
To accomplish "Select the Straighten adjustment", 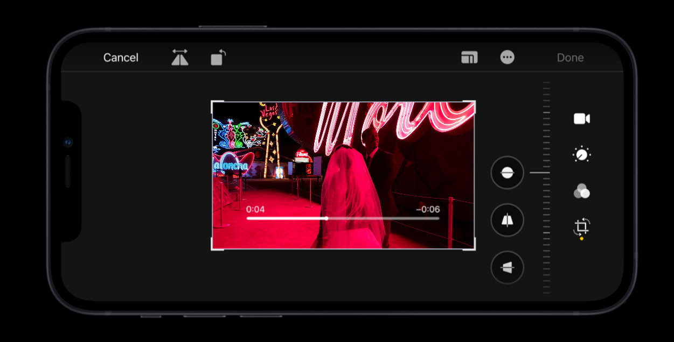I will [x=507, y=173].
